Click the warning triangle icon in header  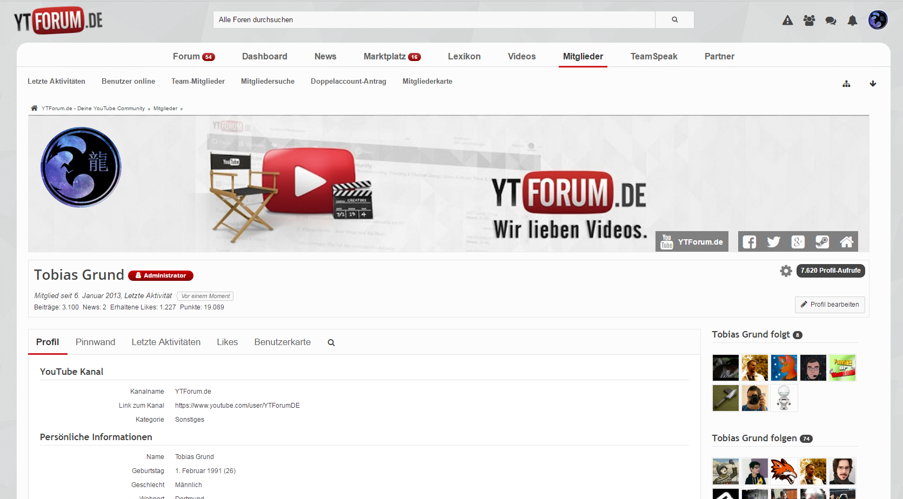(787, 21)
